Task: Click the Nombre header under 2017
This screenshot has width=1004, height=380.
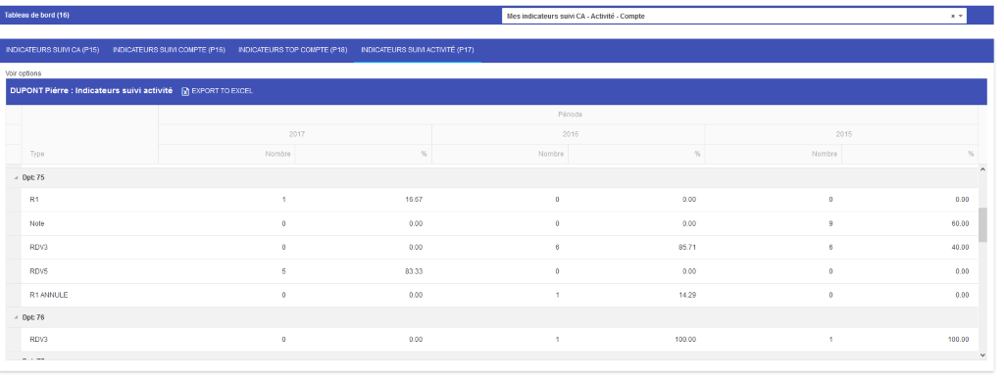Action: tap(226, 154)
